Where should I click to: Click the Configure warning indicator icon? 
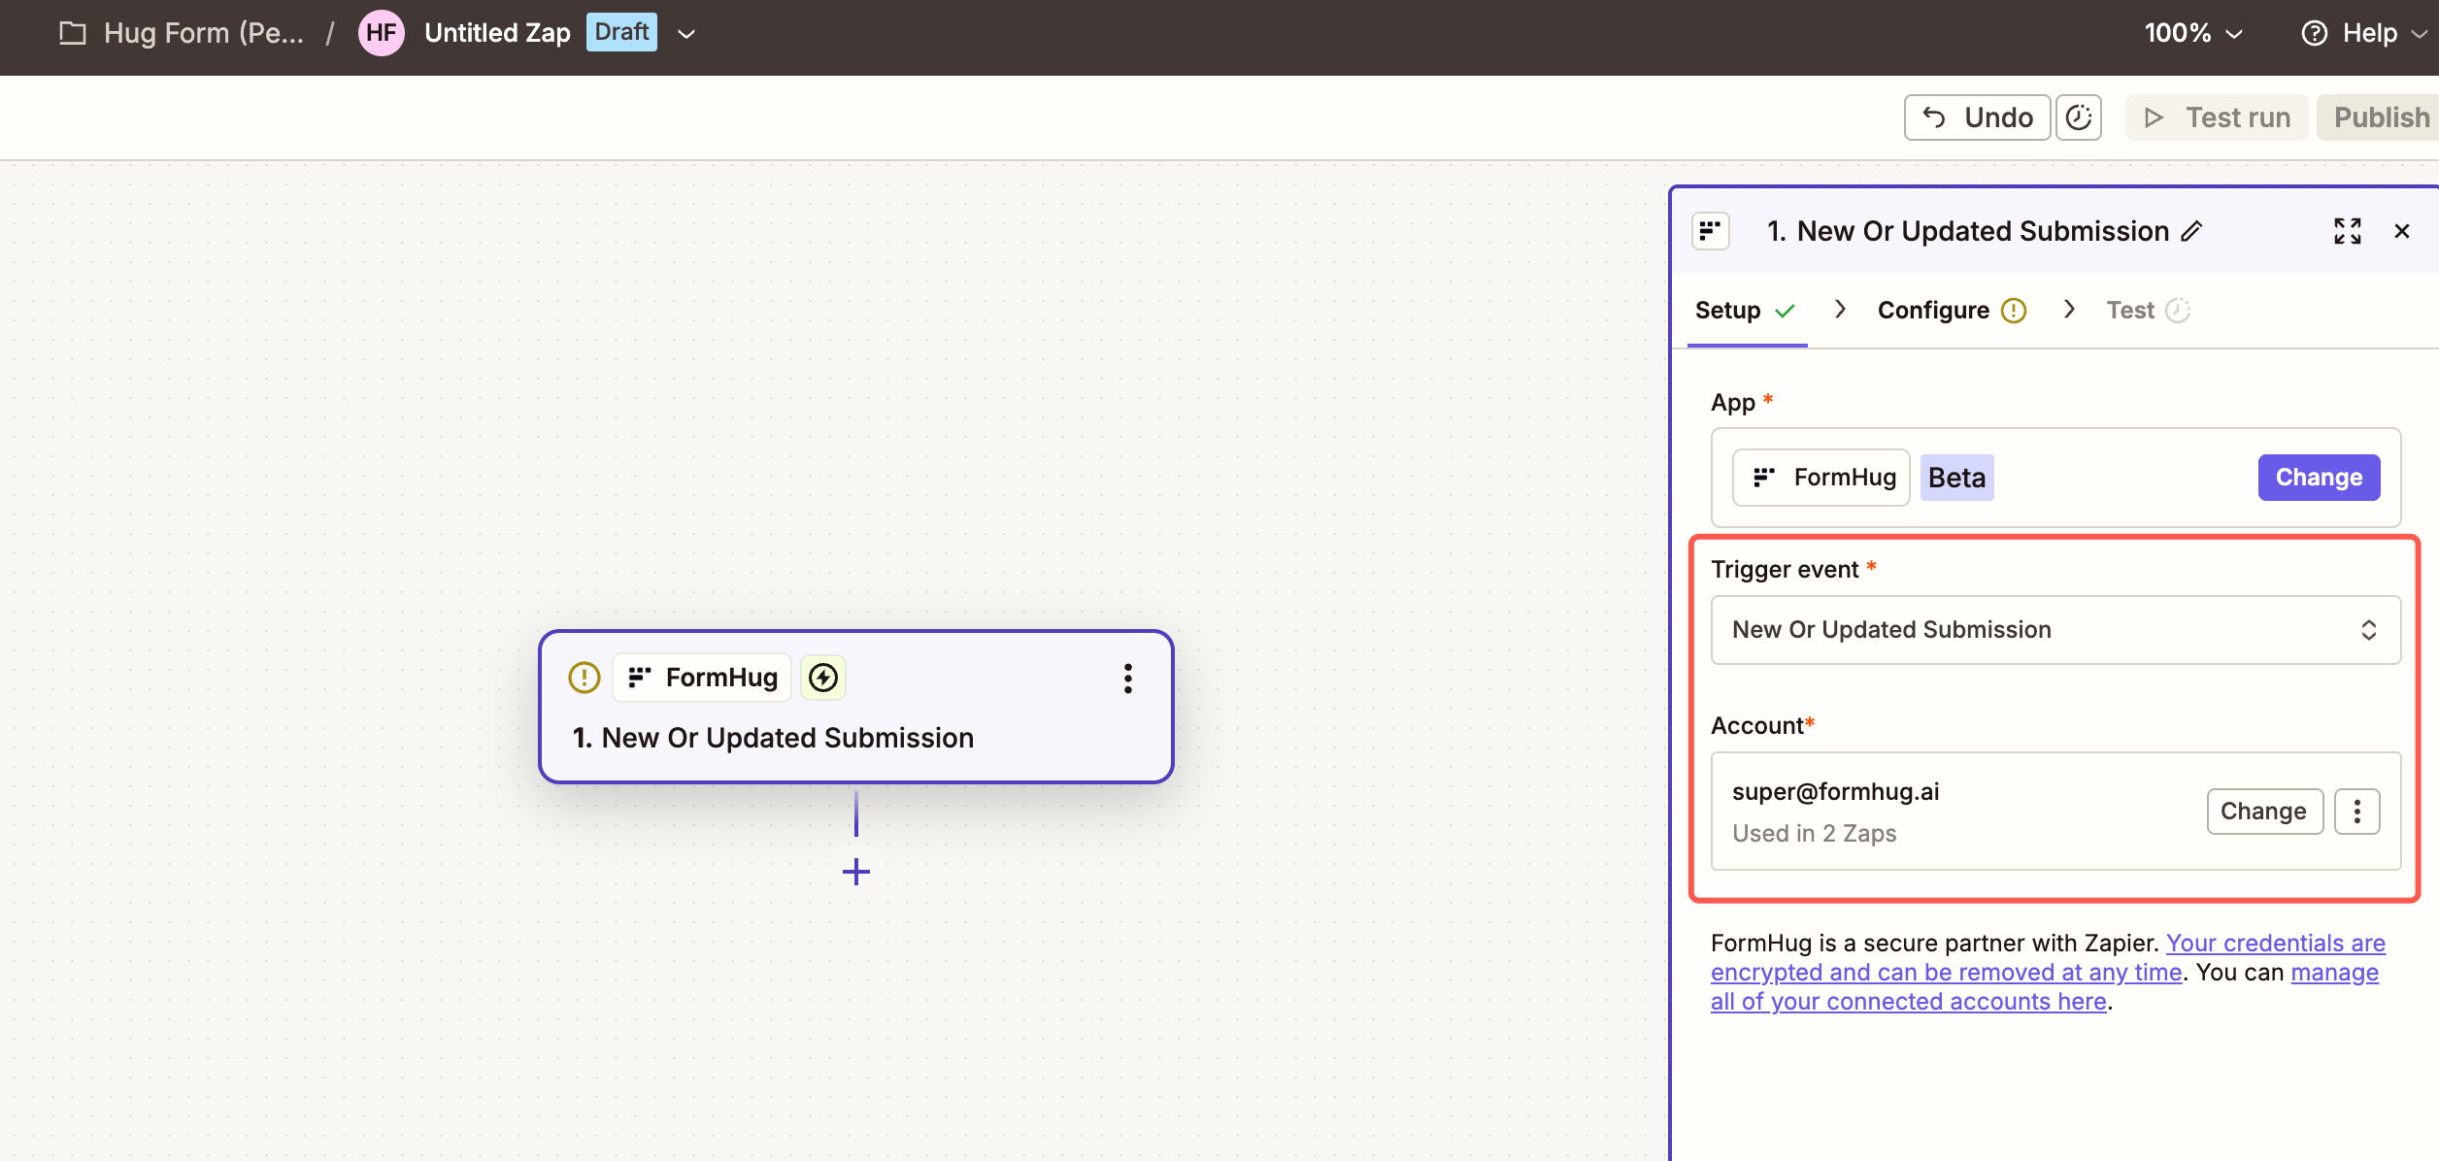coord(2015,311)
